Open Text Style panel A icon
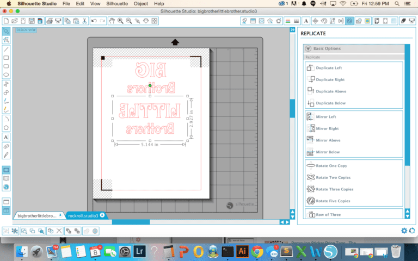The width and height of the screenshot is (418, 261). (306, 21)
